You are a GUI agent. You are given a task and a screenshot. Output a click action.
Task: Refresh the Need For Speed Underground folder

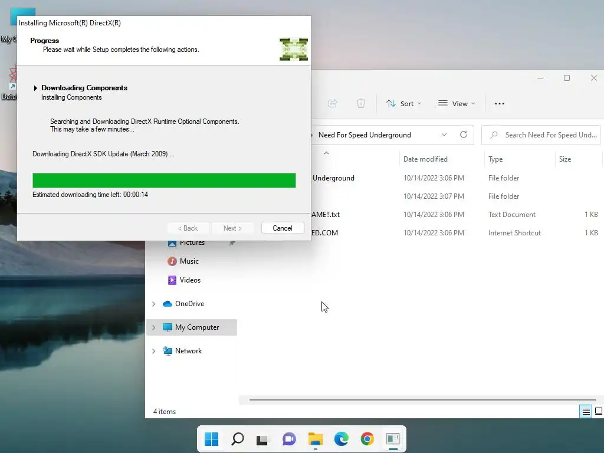pos(464,134)
